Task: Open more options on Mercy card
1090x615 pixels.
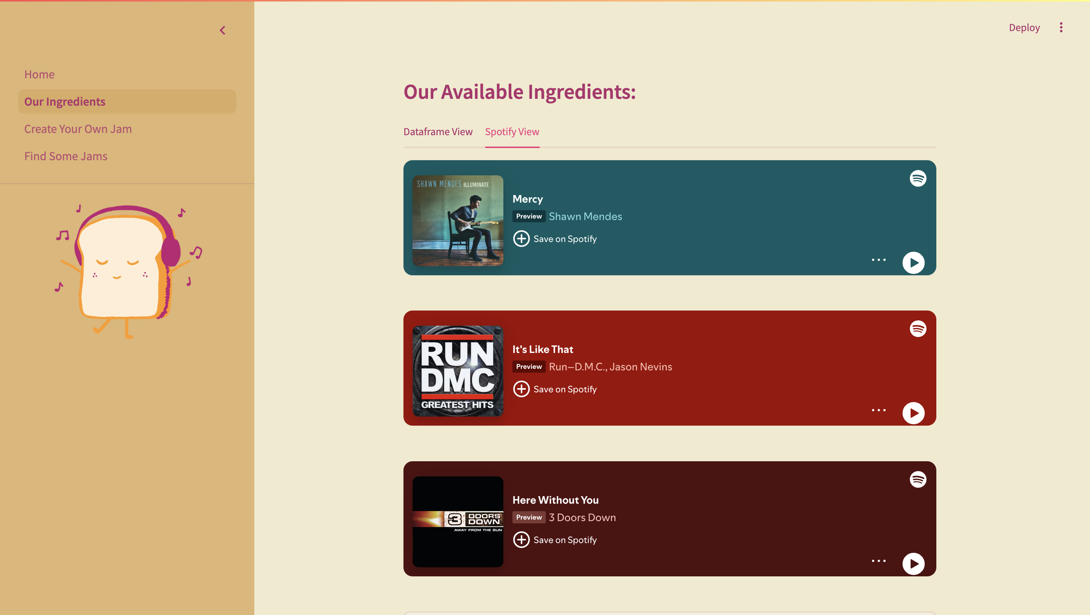Action: 878,260
